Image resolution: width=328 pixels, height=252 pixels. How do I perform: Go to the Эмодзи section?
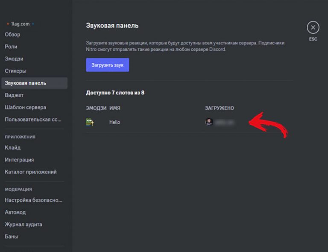[x=14, y=59]
